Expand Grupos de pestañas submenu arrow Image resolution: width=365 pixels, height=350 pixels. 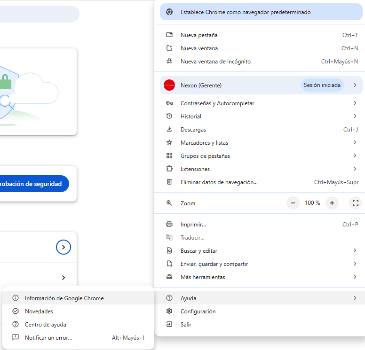coord(355,156)
